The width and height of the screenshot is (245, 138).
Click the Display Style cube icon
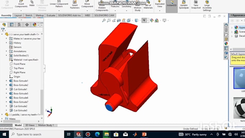click(137, 20)
